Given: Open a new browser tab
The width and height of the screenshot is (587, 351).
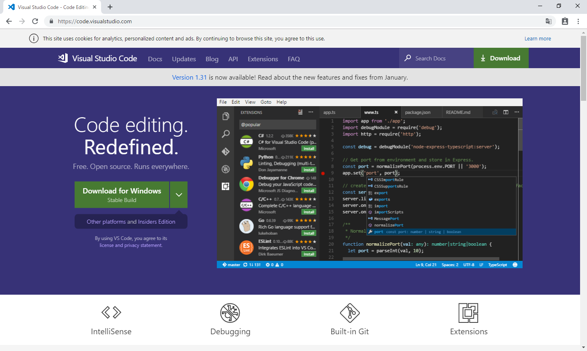Looking at the screenshot, I should point(110,7).
